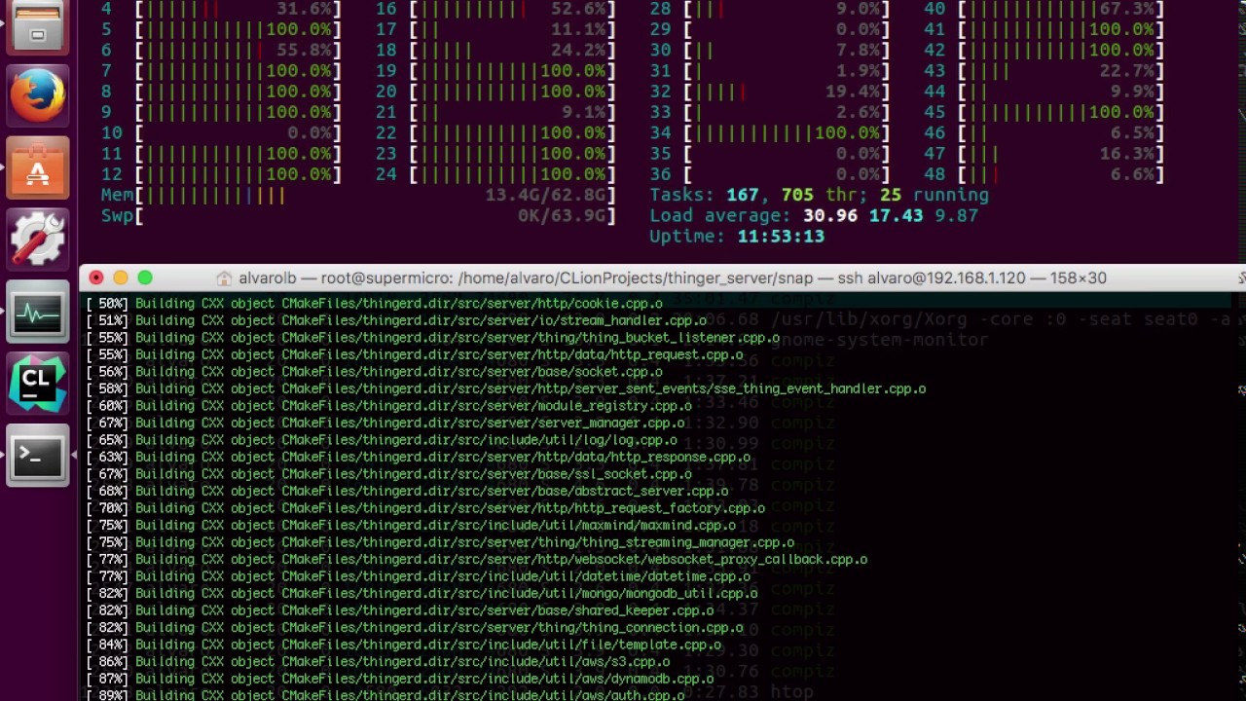
Task: Click the 'Load average: 30.96' line
Action: pos(814,216)
